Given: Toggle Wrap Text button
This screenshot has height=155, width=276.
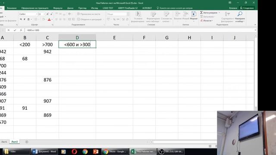Looking at the screenshot, I should coord(89,14).
